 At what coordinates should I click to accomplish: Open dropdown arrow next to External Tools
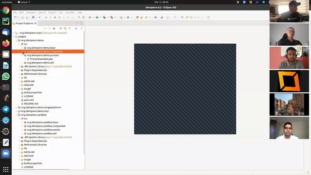pyautogui.click(x=115, y=17)
